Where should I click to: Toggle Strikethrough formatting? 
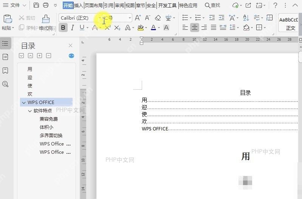point(95,28)
